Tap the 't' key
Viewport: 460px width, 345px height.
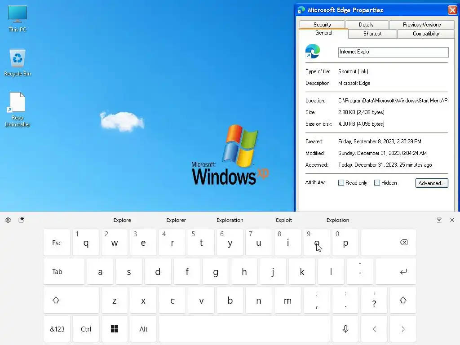coord(201,242)
